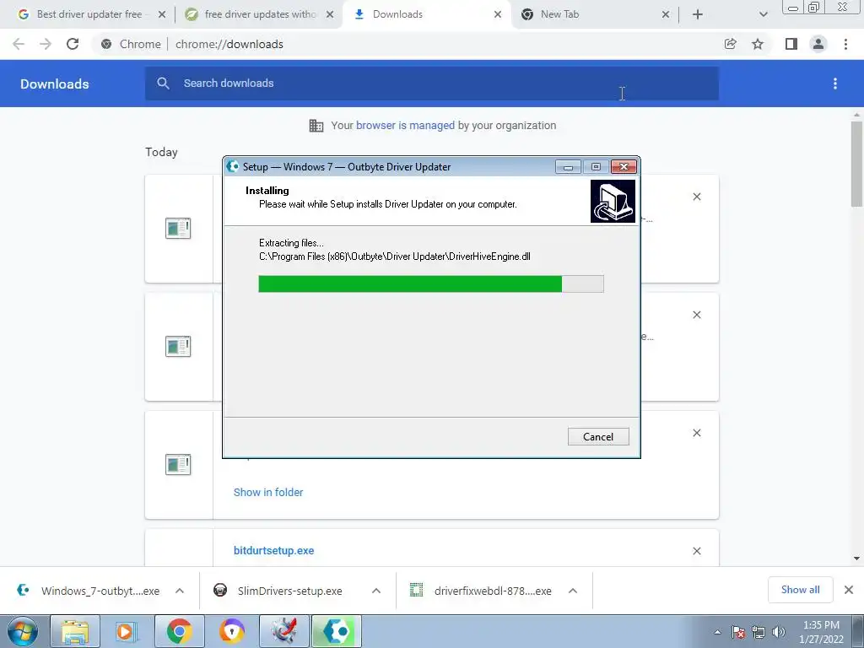Open the Chrome profile avatar
Viewport: 864px width, 648px height.
(x=818, y=44)
